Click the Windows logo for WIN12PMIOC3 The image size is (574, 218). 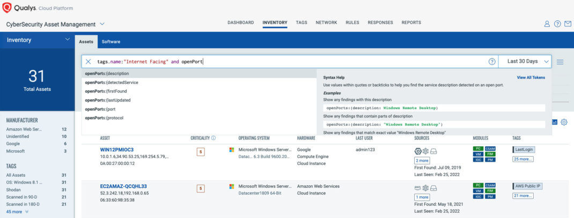click(x=232, y=150)
